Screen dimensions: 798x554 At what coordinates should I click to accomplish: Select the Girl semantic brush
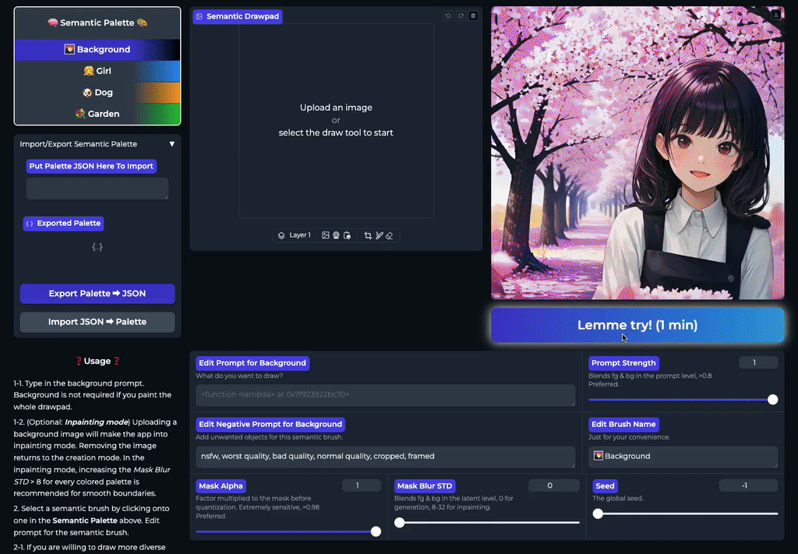(x=97, y=71)
